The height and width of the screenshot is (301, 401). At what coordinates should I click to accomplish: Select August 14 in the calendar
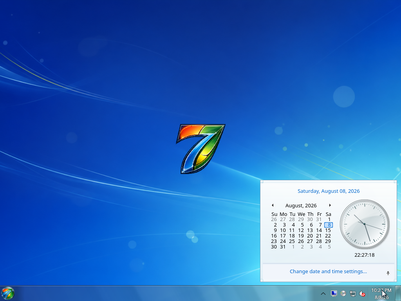click(x=319, y=230)
